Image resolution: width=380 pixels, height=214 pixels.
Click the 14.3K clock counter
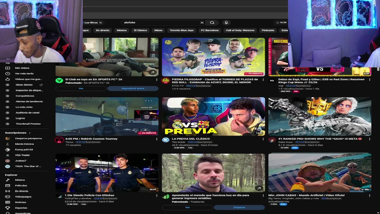coord(281,23)
